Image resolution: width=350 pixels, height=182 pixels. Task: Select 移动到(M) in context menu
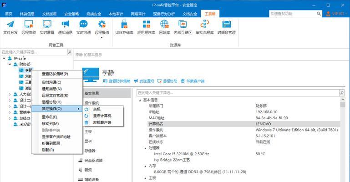click(x=57, y=124)
